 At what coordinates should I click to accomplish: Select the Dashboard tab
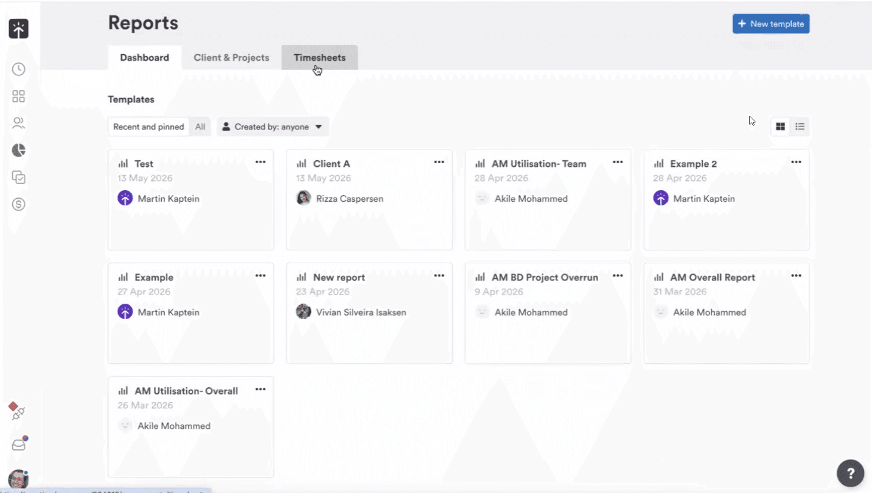point(144,57)
